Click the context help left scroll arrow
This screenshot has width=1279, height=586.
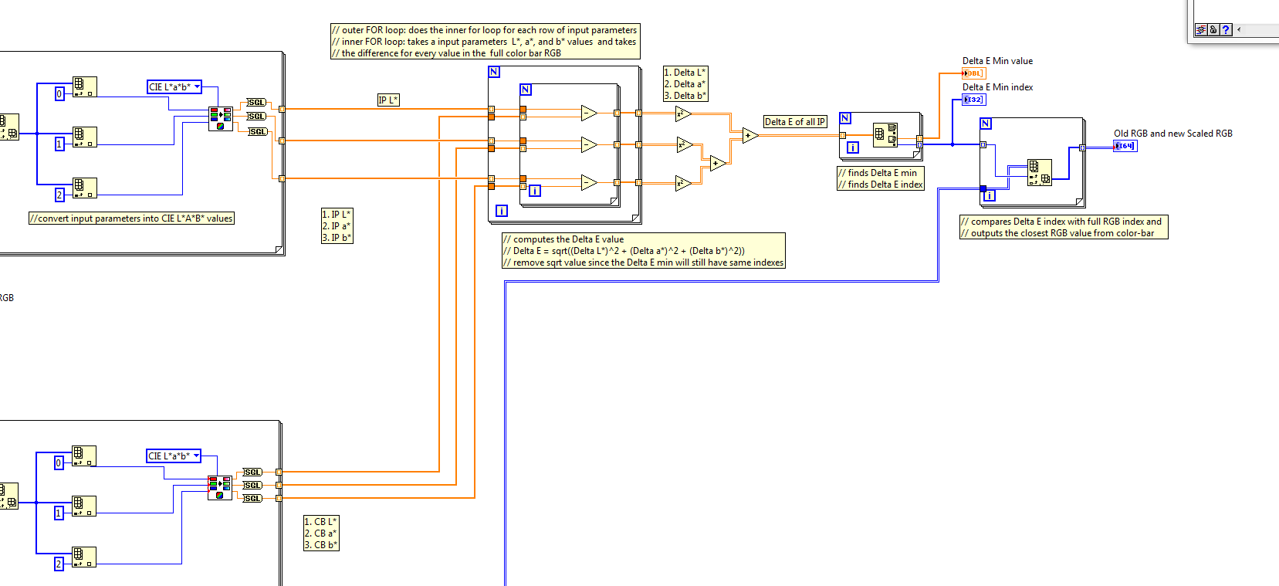pyautogui.click(x=1239, y=30)
